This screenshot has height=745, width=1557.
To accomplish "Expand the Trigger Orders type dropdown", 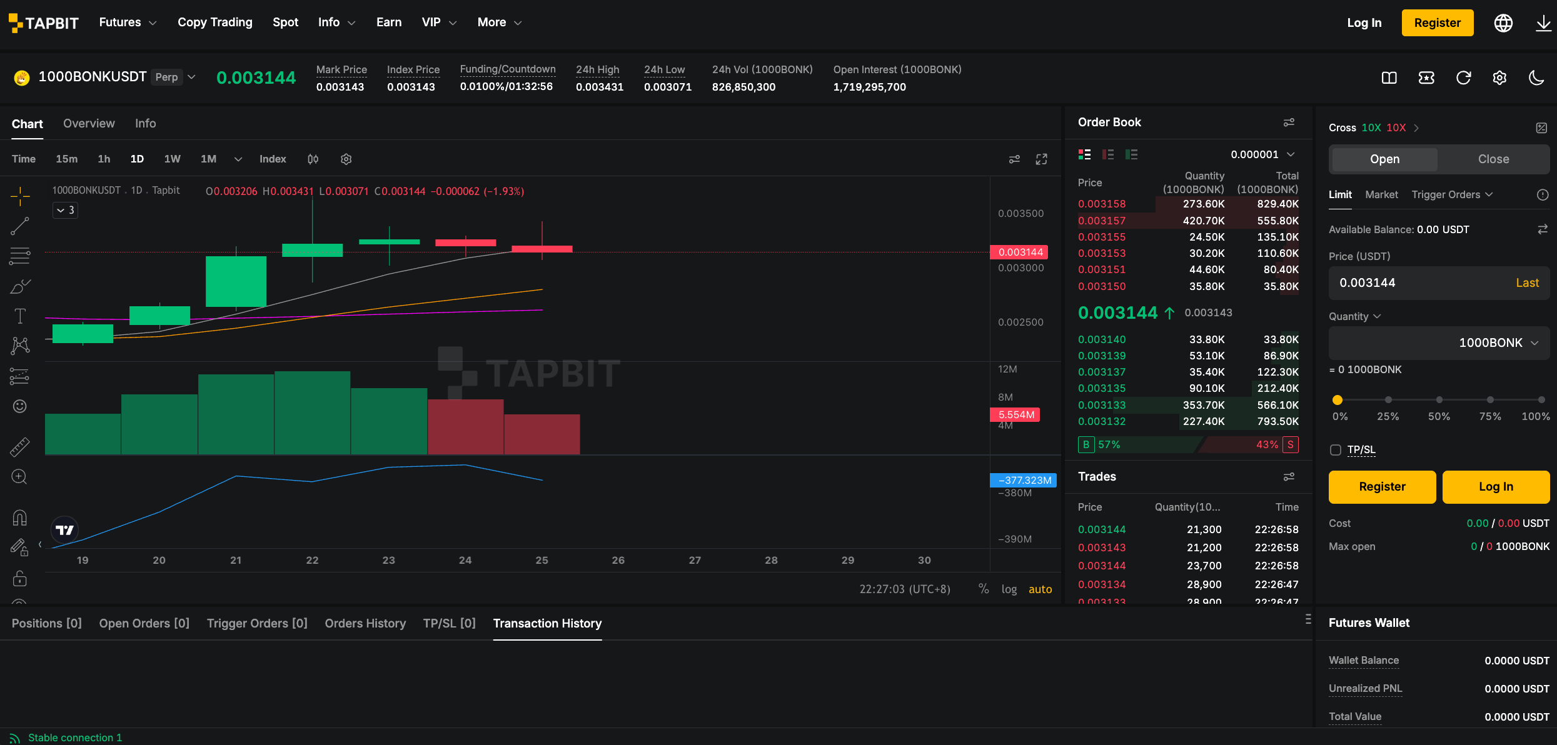I will (x=1452, y=195).
